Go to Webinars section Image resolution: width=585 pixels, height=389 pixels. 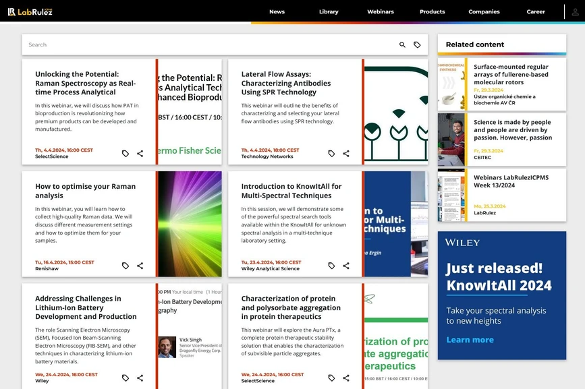(x=381, y=11)
